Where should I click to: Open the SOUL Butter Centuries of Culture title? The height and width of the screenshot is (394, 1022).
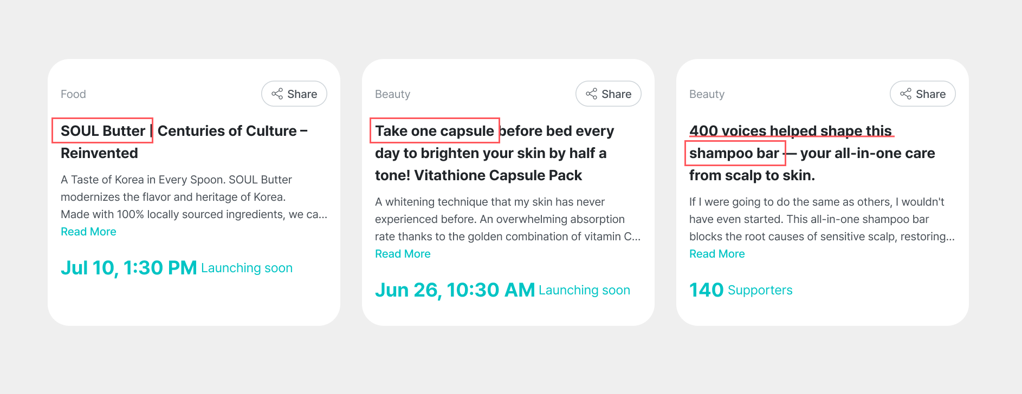click(x=184, y=142)
